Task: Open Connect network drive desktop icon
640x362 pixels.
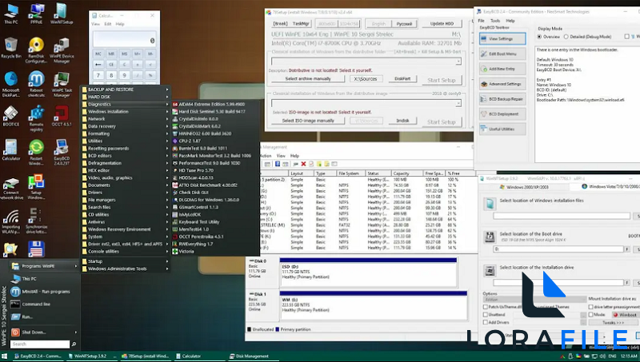Action: click(x=11, y=189)
